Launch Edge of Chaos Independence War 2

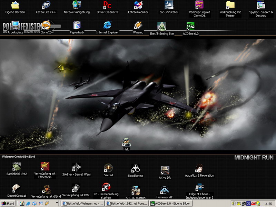pos(199,187)
